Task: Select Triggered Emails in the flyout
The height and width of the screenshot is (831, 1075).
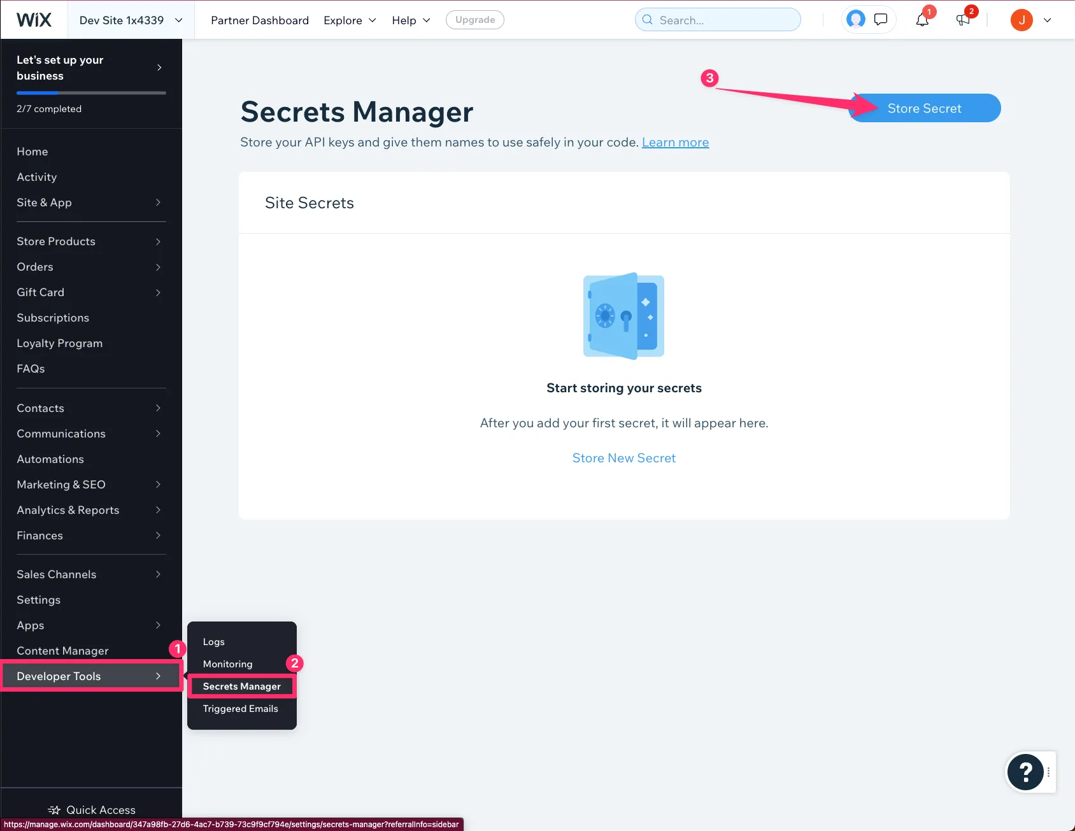Action: [241, 709]
